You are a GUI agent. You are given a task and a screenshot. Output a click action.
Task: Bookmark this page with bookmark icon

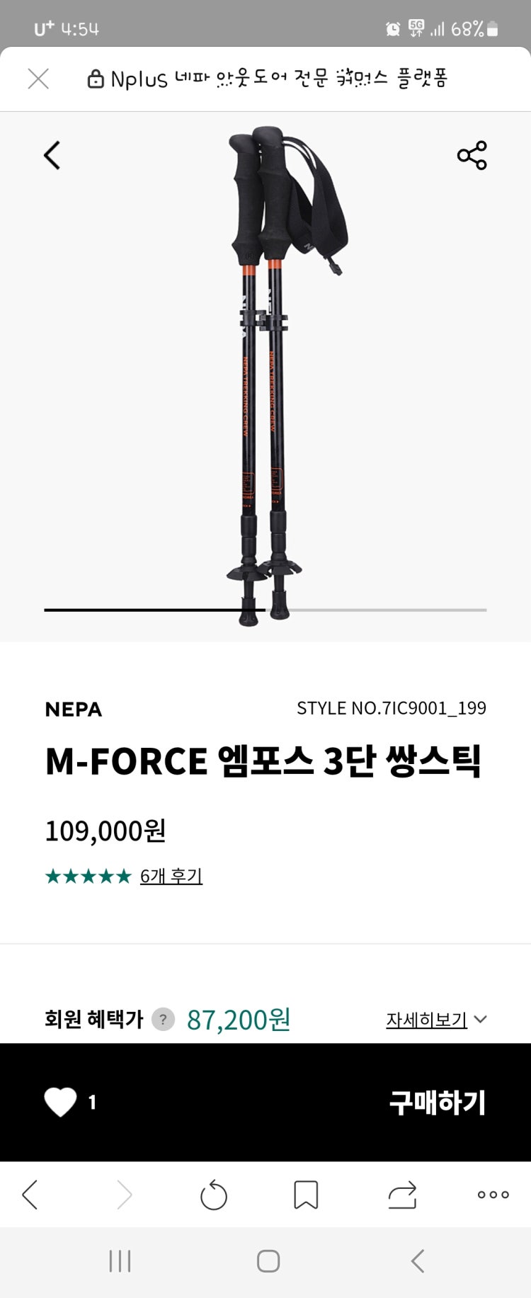pyautogui.click(x=306, y=1195)
